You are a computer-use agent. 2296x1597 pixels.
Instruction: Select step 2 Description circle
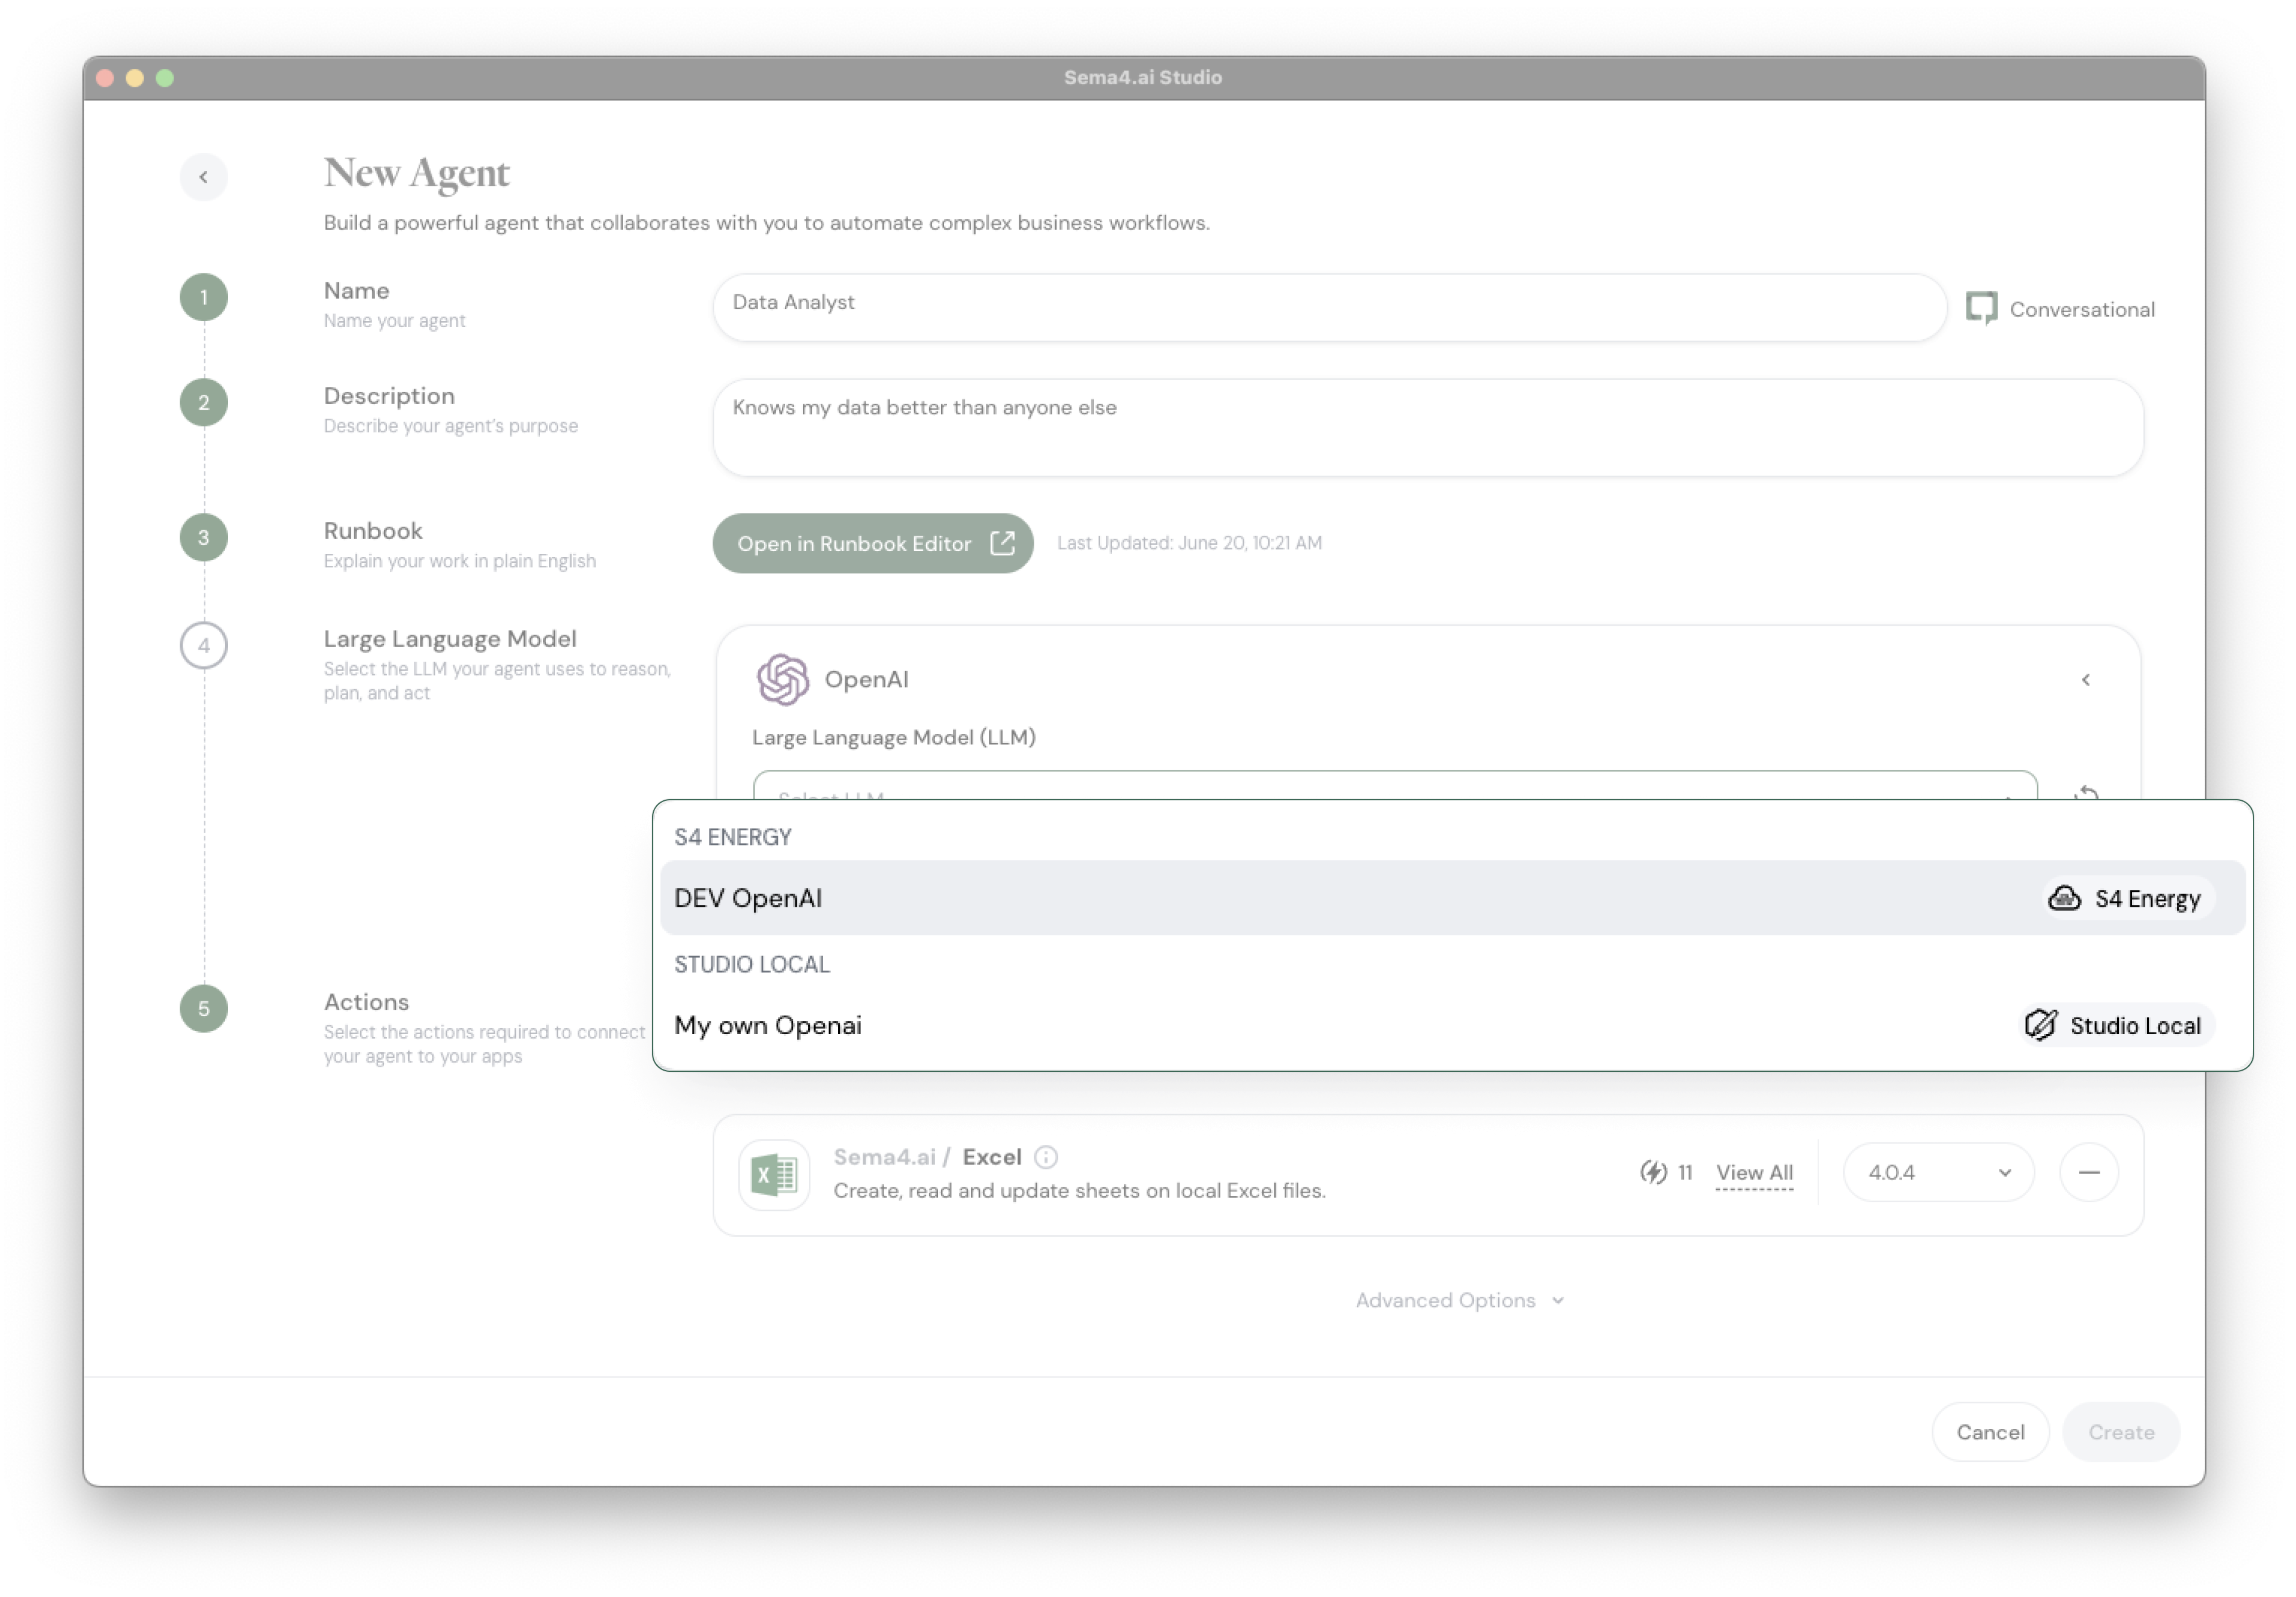[x=203, y=402]
